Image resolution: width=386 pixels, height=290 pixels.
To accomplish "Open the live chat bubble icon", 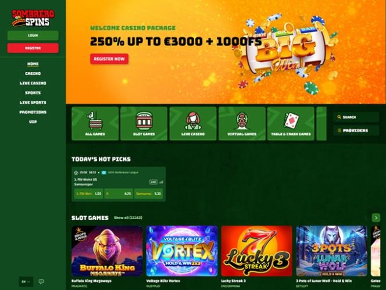I will (41, 281).
